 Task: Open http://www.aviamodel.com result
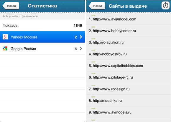click(129, 19)
